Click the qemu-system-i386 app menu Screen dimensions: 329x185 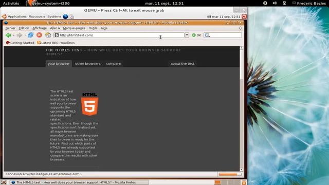pyautogui.click(x=48, y=3)
